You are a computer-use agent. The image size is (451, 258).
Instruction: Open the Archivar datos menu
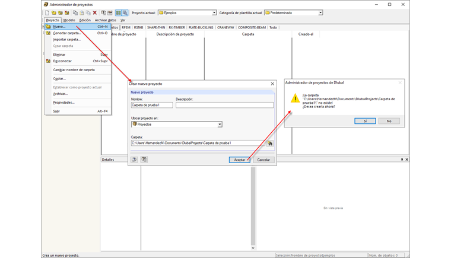(106, 20)
